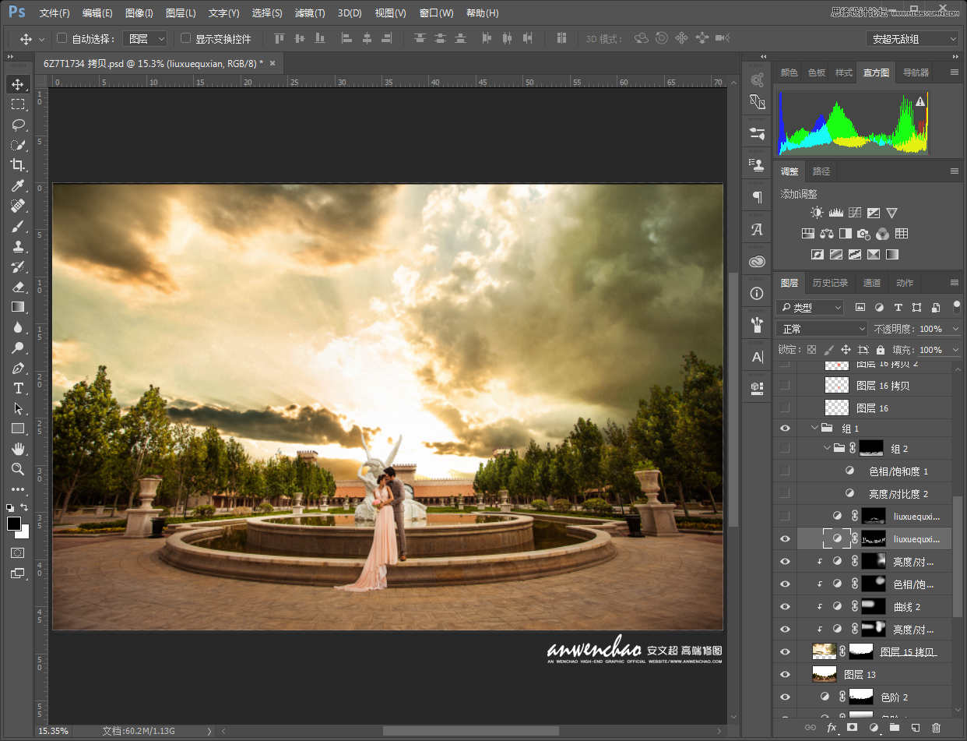This screenshot has width=967, height=741.
Task: Add a Brightness/Contrast adjustment from Adjustments panel
Action: pos(816,213)
